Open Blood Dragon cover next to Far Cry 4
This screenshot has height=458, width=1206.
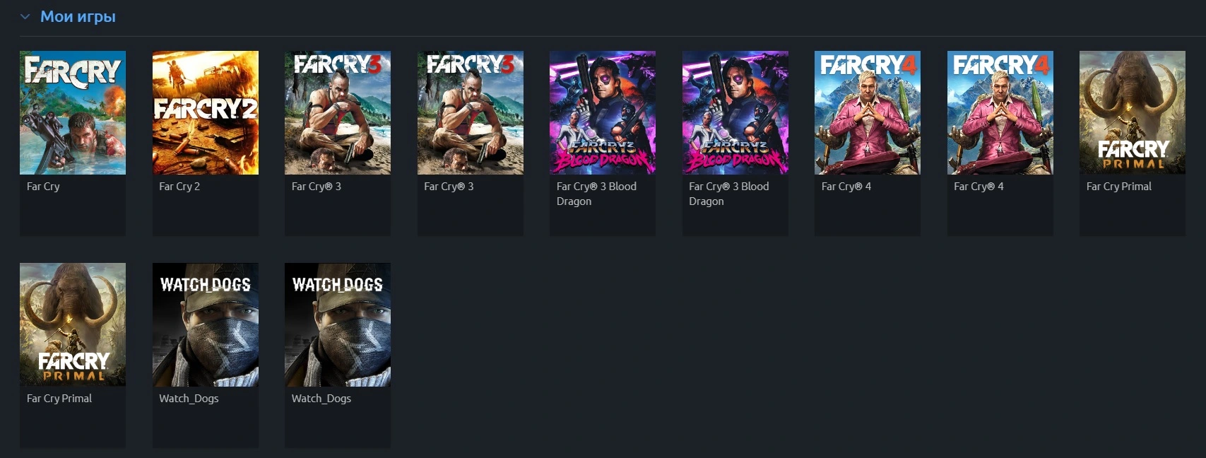[x=735, y=112]
